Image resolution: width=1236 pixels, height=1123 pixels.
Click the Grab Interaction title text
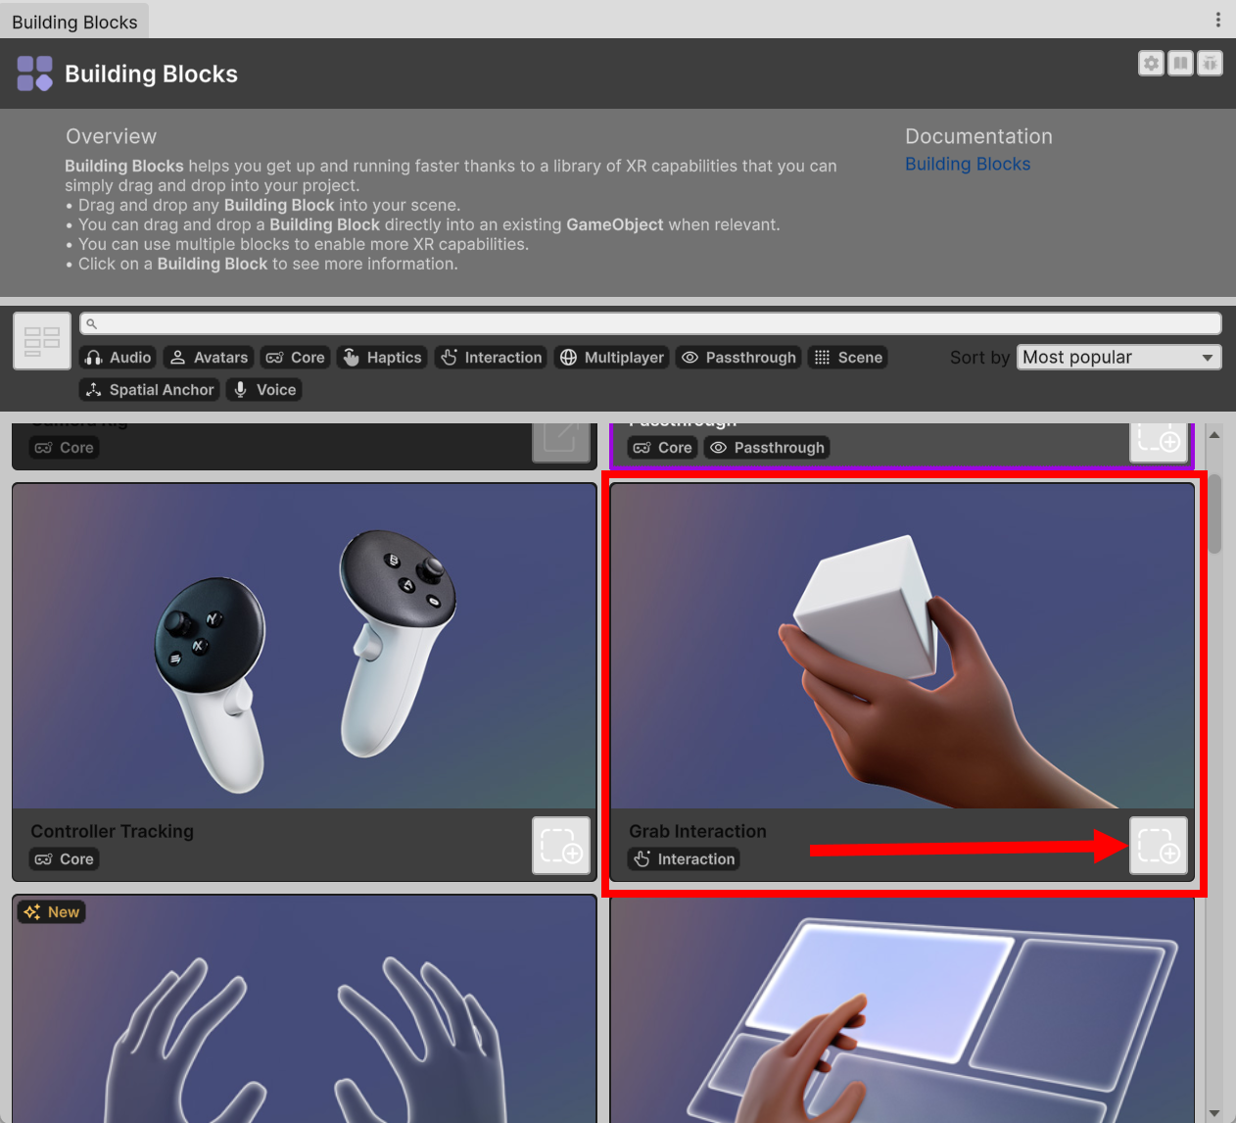697,831
